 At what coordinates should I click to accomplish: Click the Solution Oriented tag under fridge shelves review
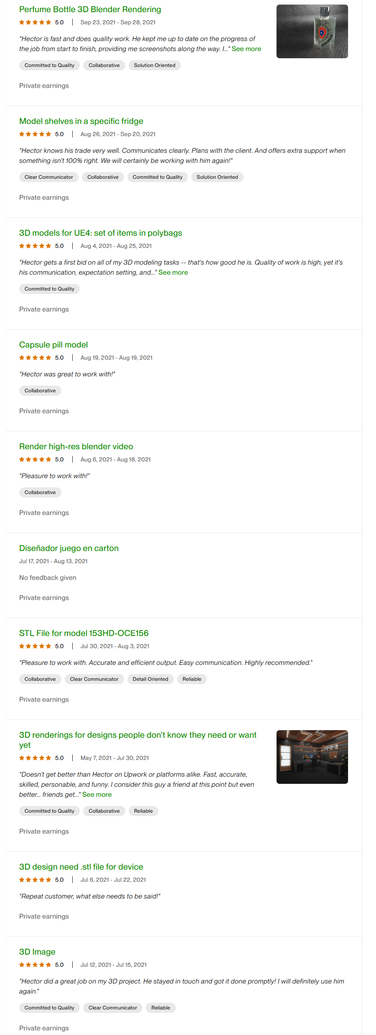(x=217, y=177)
